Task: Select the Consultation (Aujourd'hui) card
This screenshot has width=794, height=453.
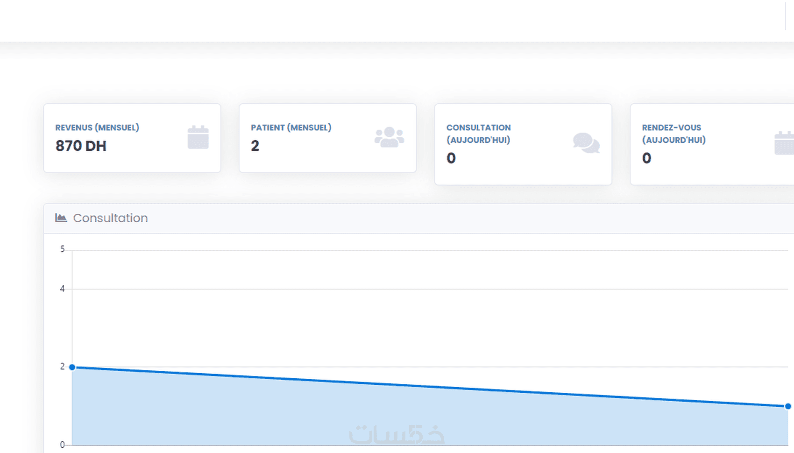Action: pyautogui.click(x=523, y=144)
